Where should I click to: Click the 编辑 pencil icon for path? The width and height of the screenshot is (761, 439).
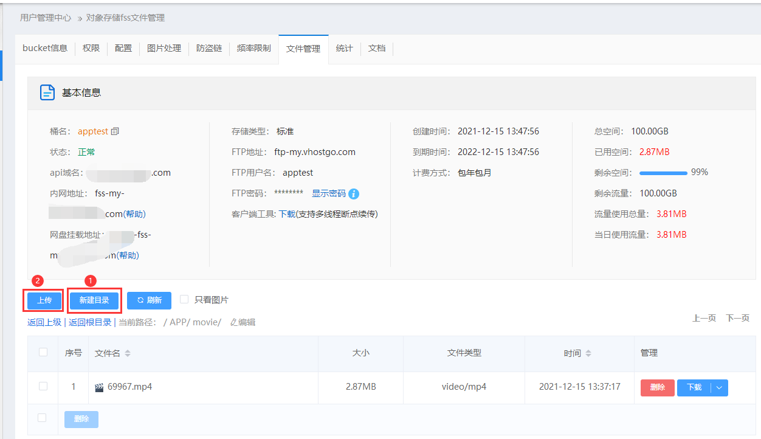point(234,322)
